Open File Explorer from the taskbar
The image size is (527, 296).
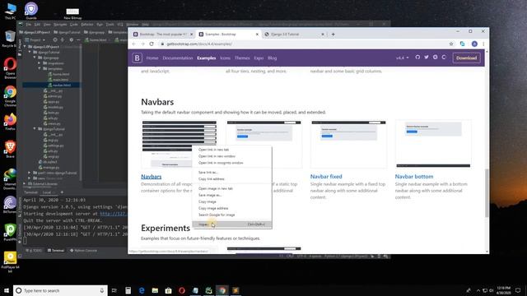[155, 290]
